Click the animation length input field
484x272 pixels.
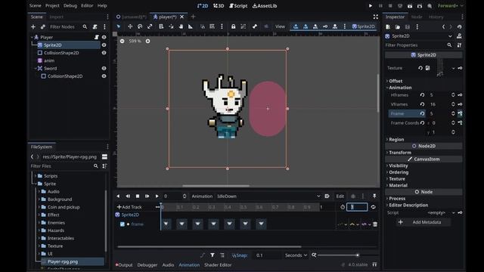pyautogui.click(x=357, y=207)
